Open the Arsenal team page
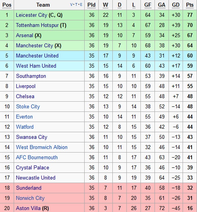The width and height of the screenshot is (197, 212). tap(25, 36)
